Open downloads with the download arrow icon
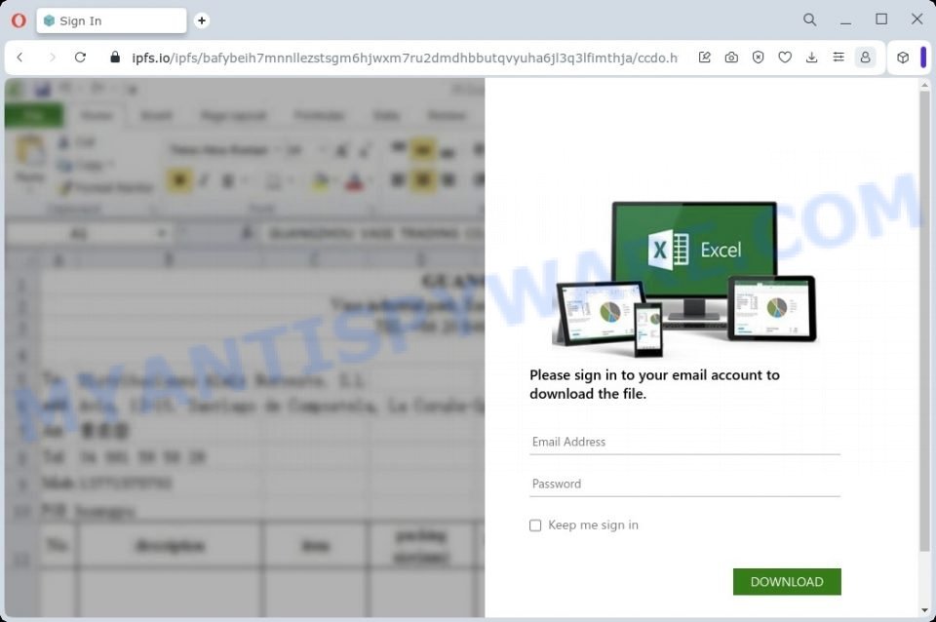The height and width of the screenshot is (622, 936). coord(812,58)
